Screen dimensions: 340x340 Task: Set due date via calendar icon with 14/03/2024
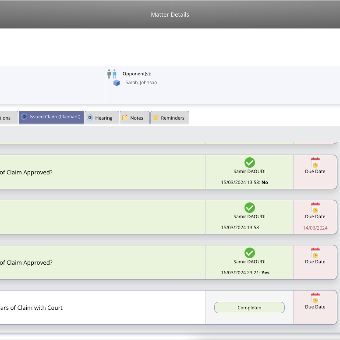(x=315, y=208)
